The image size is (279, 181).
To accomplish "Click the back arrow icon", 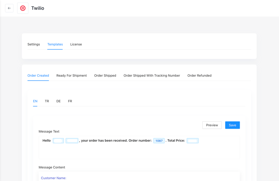I will click(9, 8).
